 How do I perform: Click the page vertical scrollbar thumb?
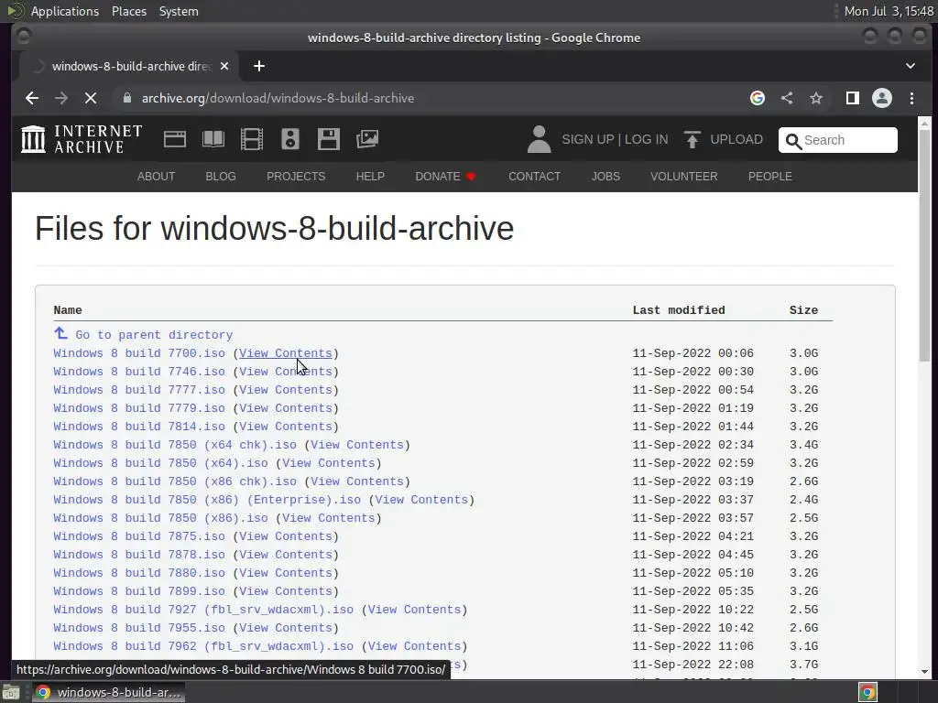click(925, 245)
